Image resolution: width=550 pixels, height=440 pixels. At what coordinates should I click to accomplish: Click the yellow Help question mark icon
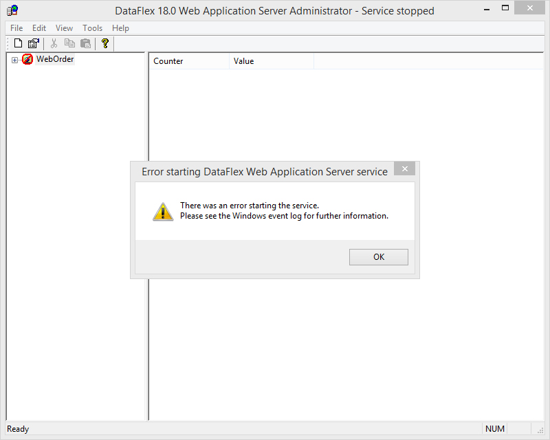click(105, 43)
